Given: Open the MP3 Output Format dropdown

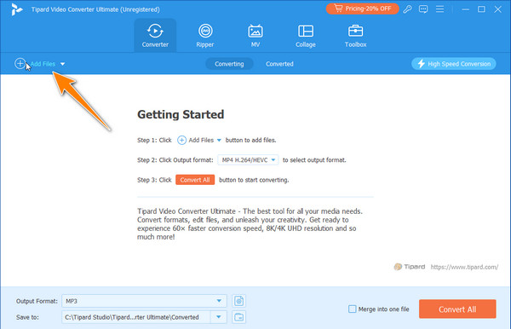Looking at the screenshot, I should pos(144,301).
